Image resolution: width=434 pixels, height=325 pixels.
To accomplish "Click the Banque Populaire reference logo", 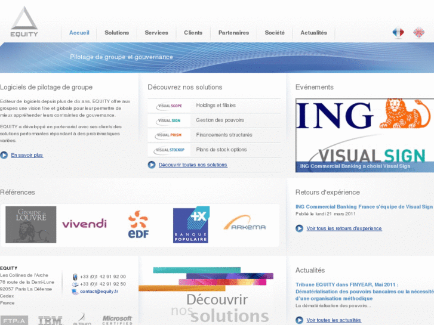I will tap(191, 225).
